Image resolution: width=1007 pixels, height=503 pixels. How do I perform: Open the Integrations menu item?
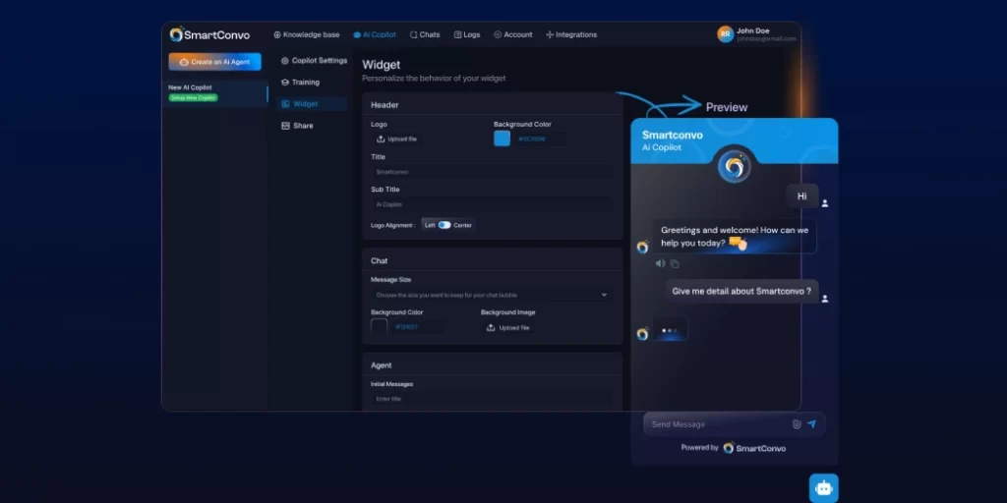click(570, 34)
